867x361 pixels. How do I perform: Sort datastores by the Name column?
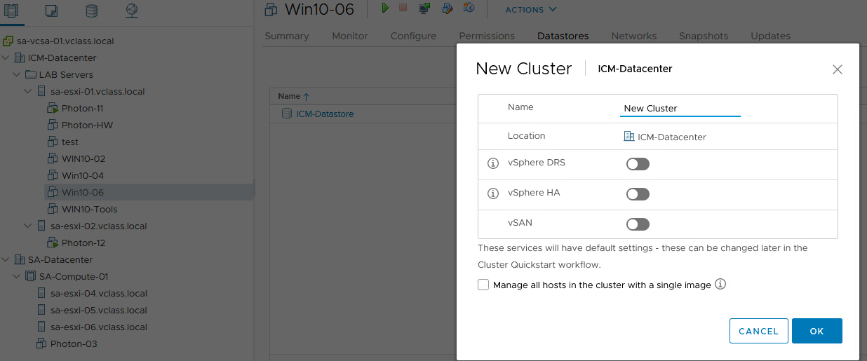(293, 96)
